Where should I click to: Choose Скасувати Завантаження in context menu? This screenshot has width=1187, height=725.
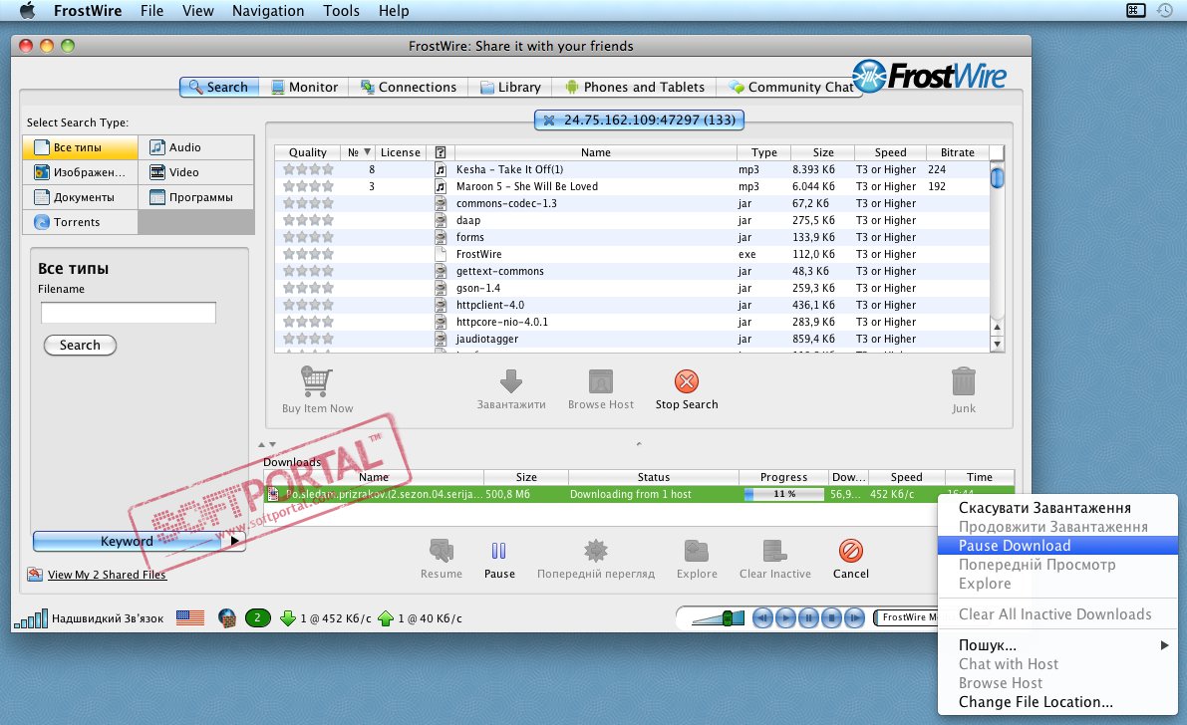[1057, 508]
